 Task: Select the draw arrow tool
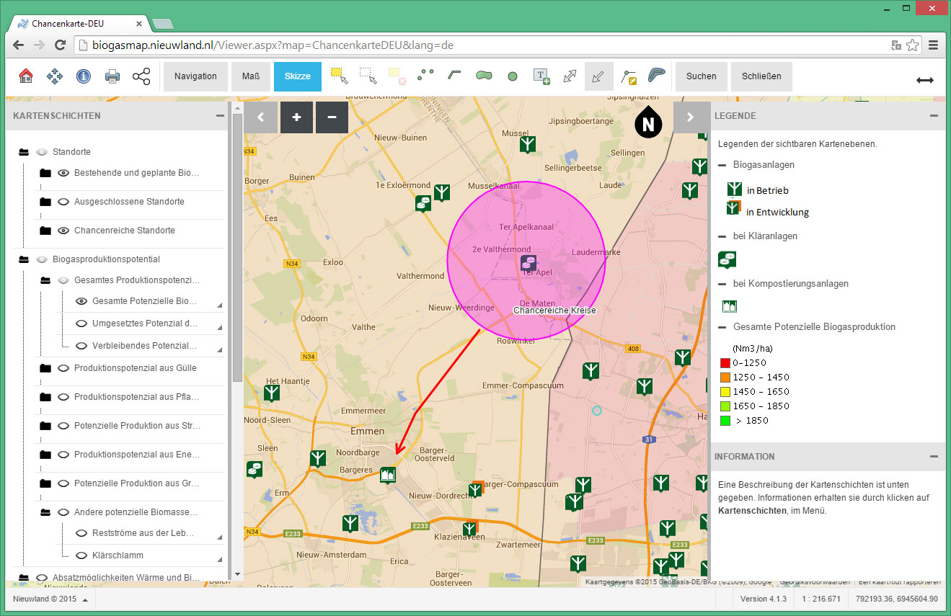click(x=570, y=76)
